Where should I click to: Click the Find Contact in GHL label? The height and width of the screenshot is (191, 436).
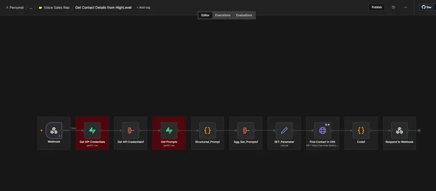click(x=323, y=142)
